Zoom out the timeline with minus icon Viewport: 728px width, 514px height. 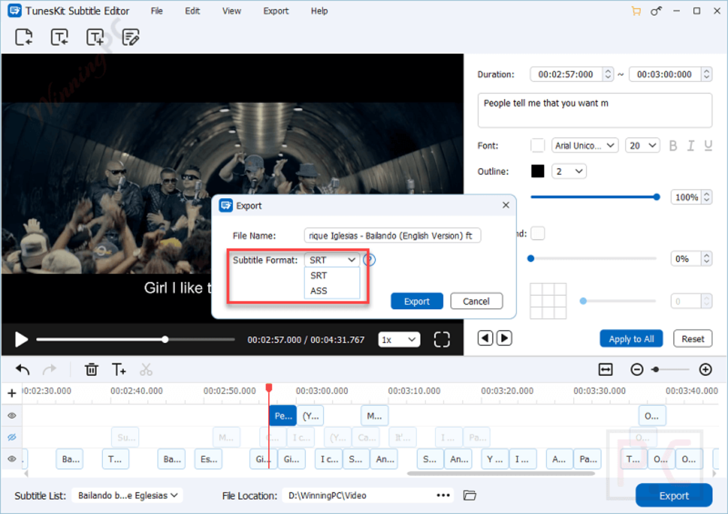coord(637,370)
